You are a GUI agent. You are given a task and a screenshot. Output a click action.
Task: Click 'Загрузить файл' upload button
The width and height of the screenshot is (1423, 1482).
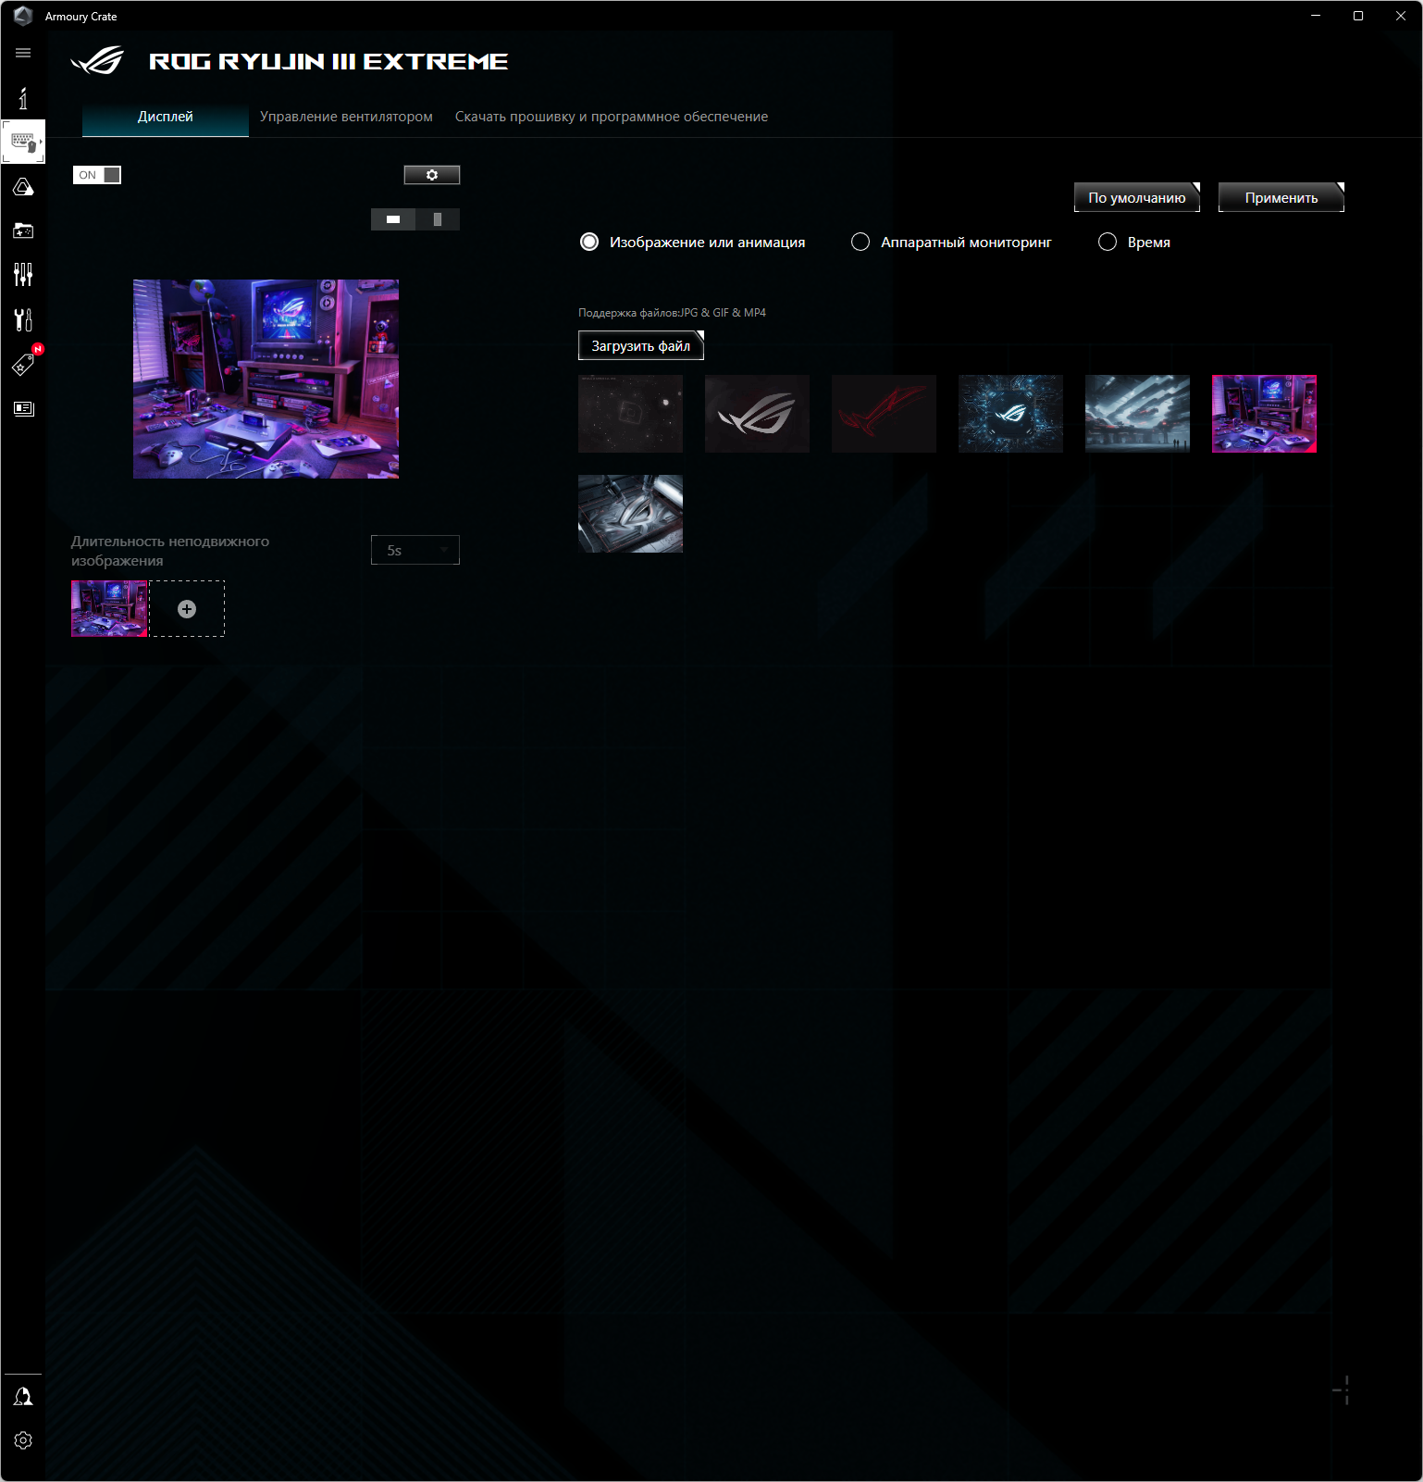(x=641, y=345)
